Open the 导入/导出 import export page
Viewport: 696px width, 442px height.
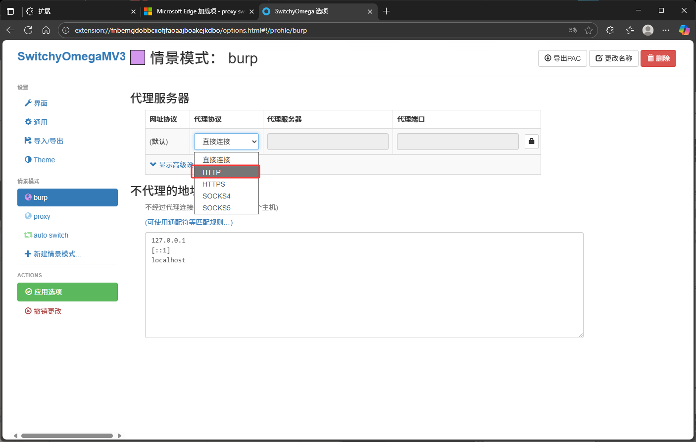click(44, 141)
